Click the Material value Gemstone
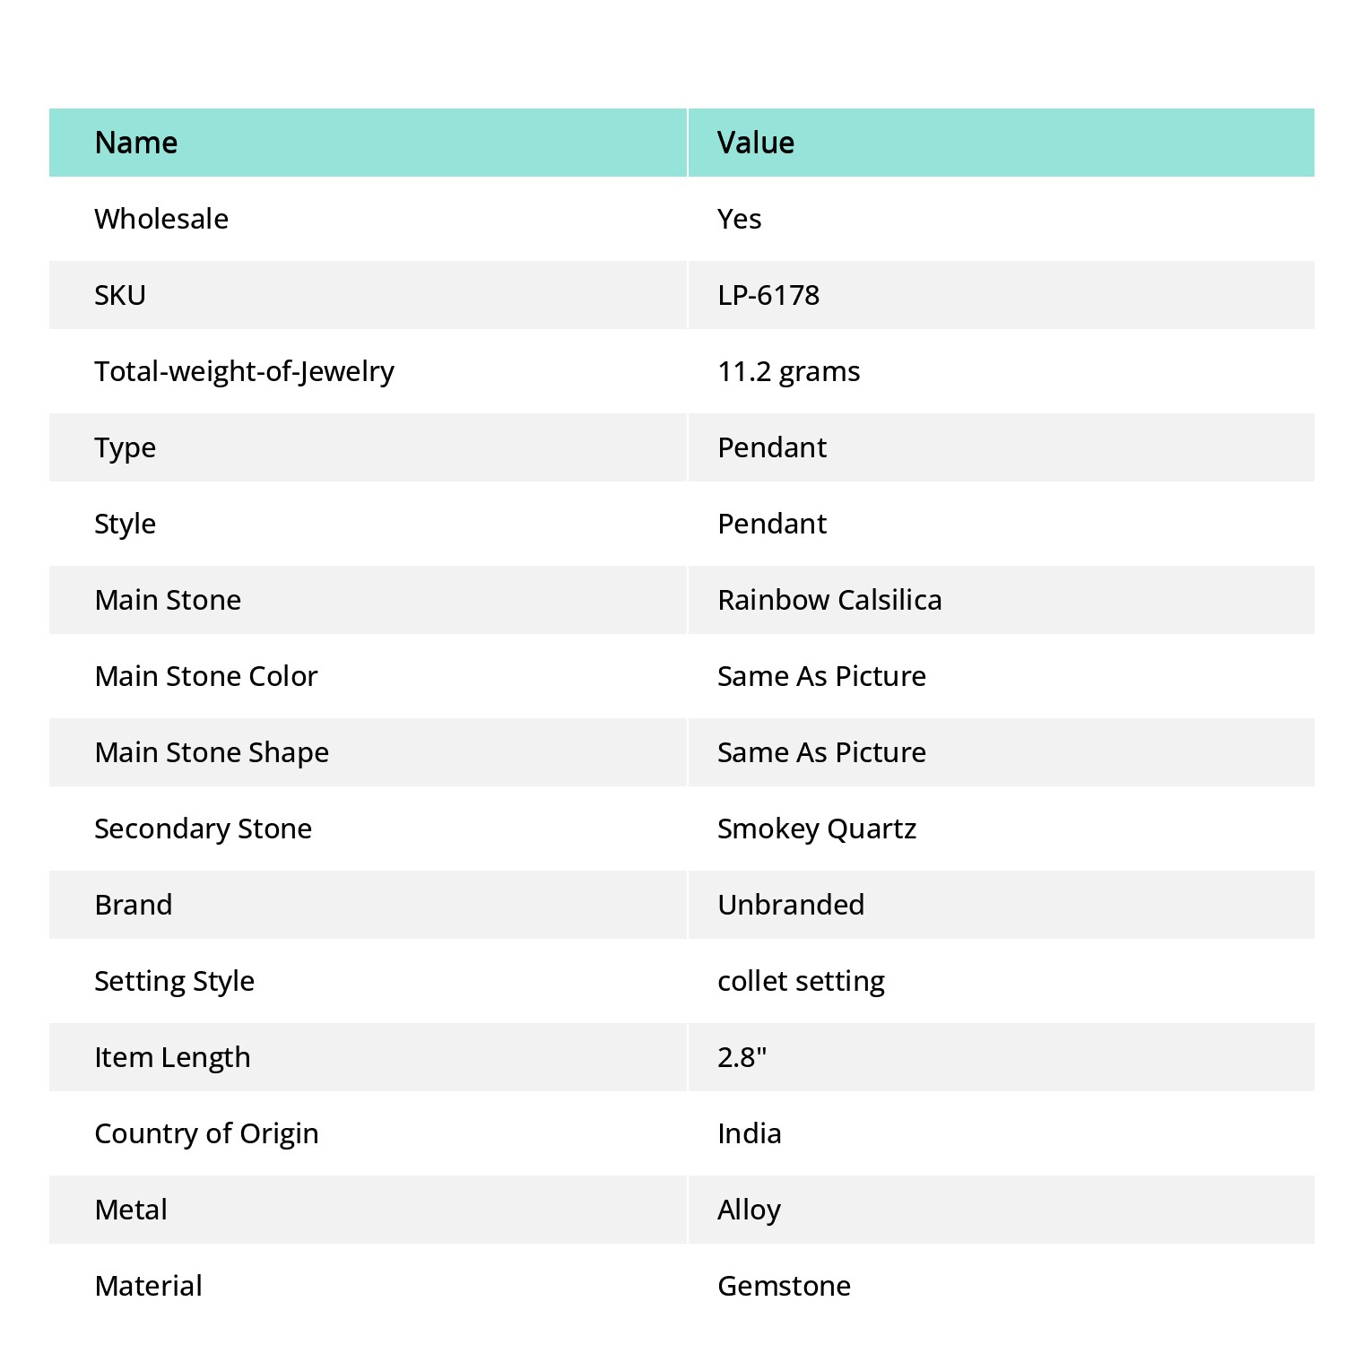Screen dimensions: 1345x1345 click(x=784, y=1286)
